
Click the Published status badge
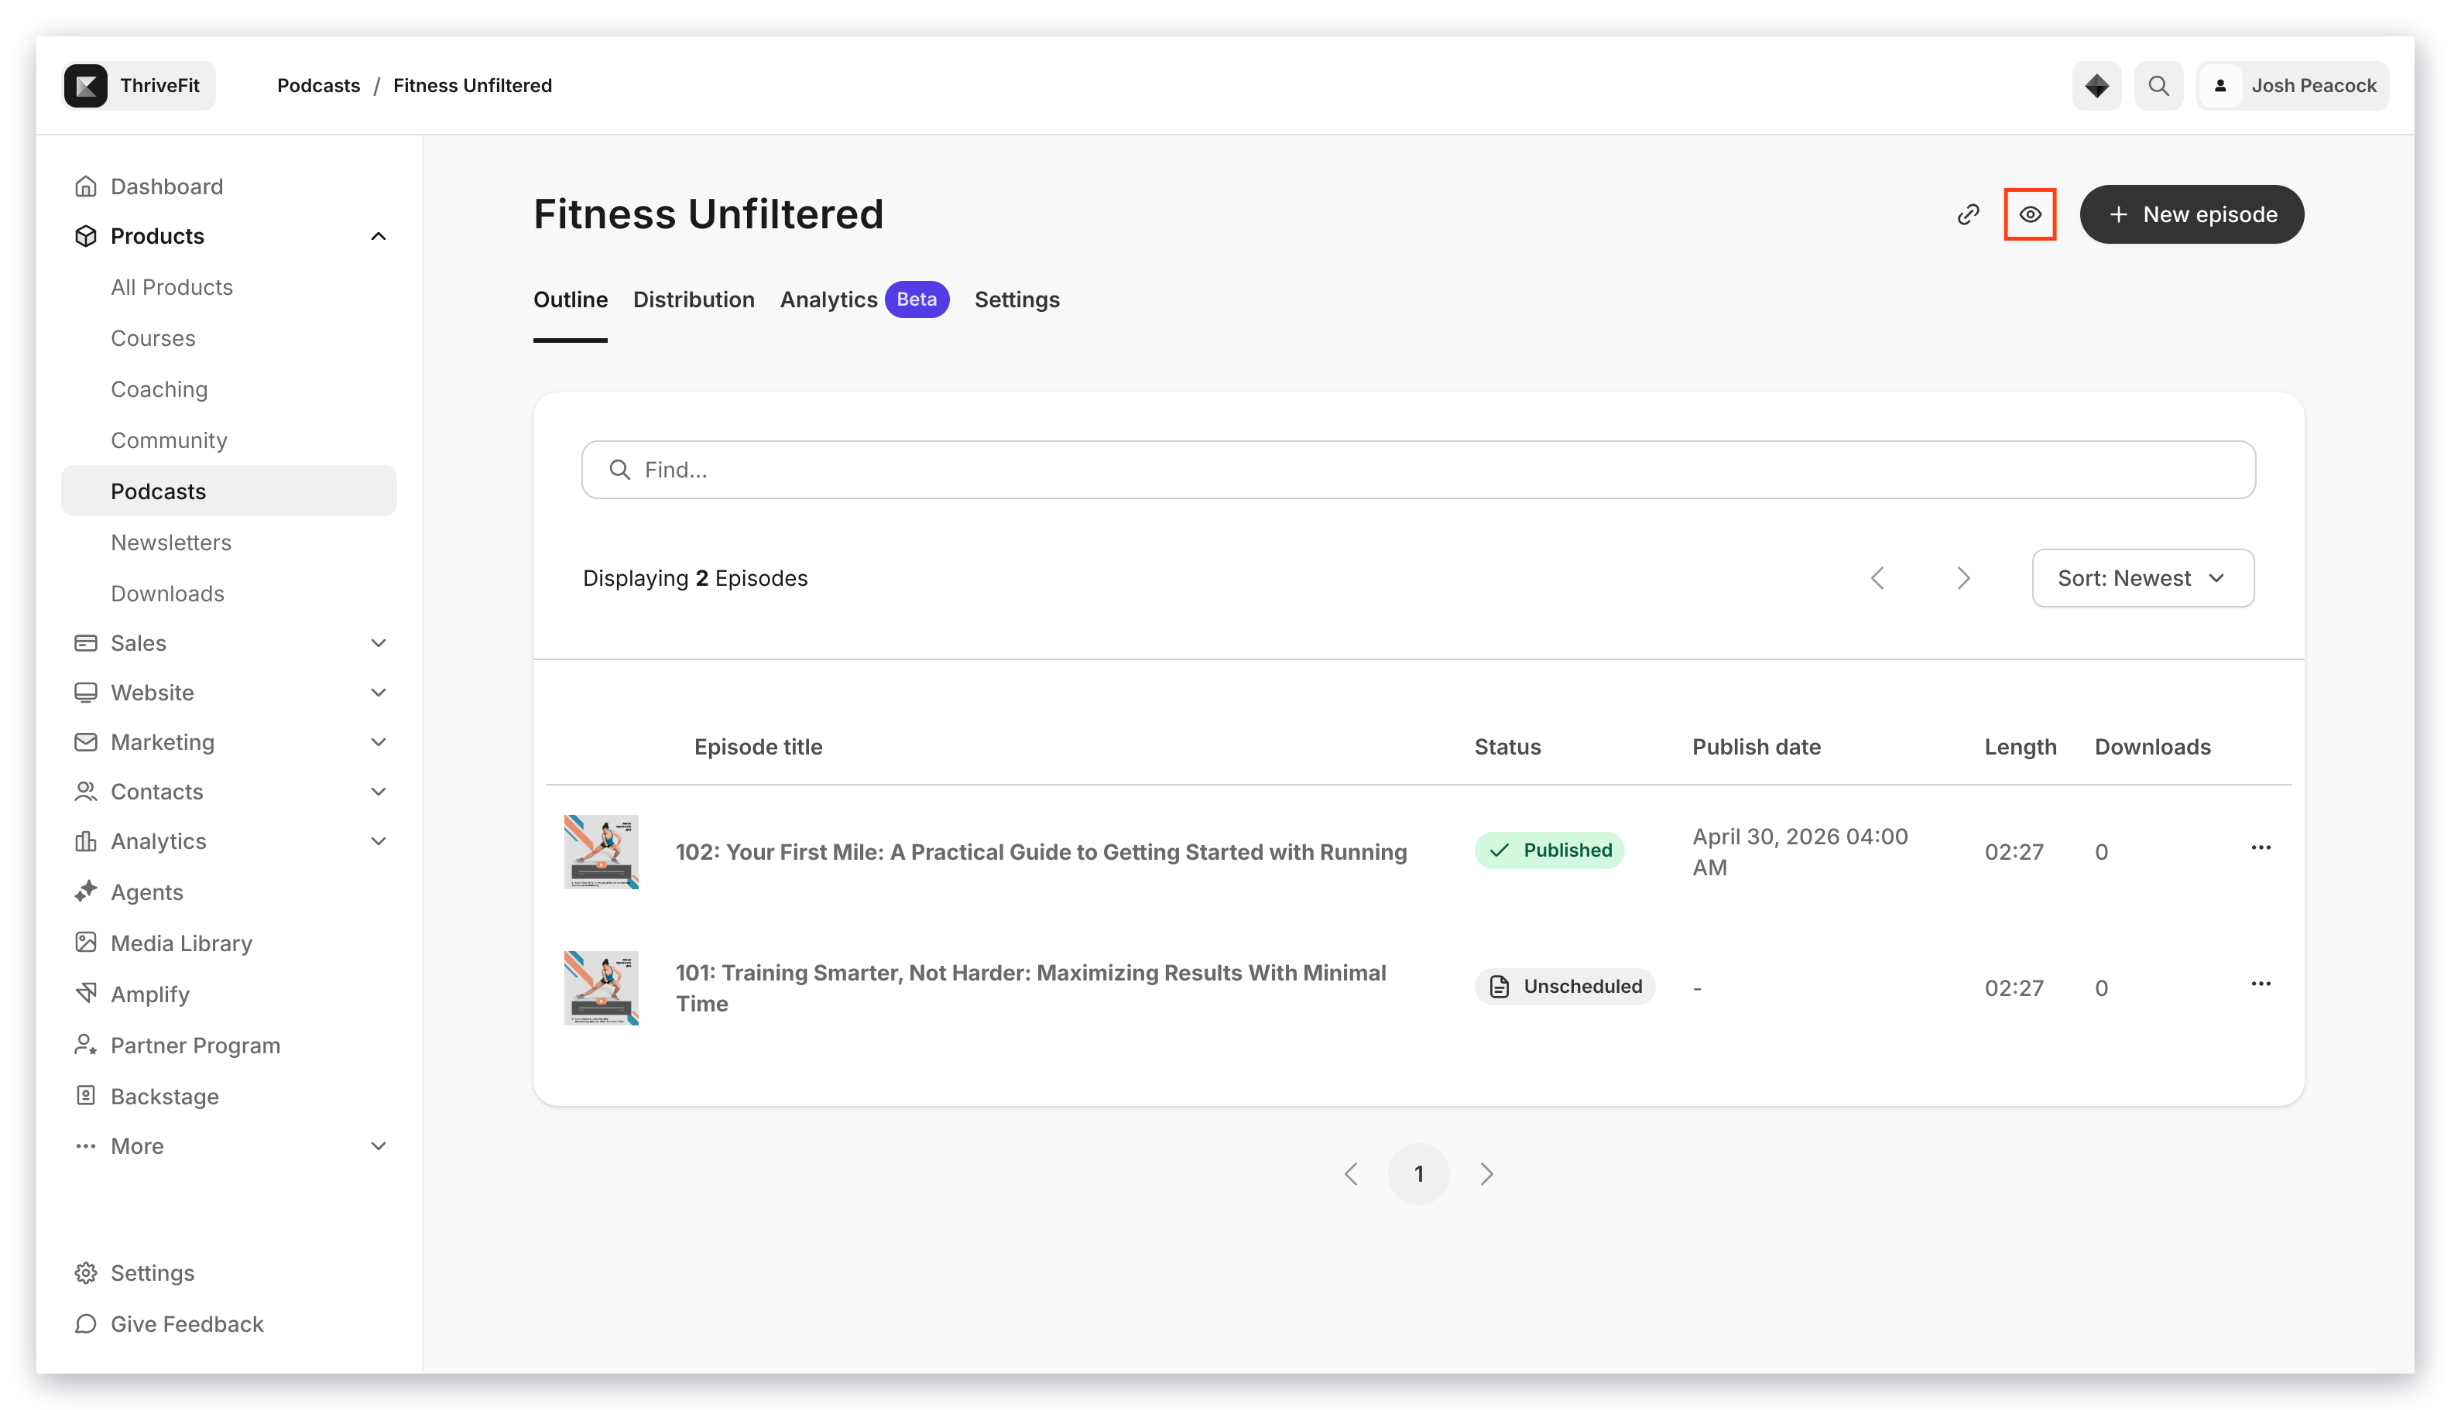[x=1548, y=850]
